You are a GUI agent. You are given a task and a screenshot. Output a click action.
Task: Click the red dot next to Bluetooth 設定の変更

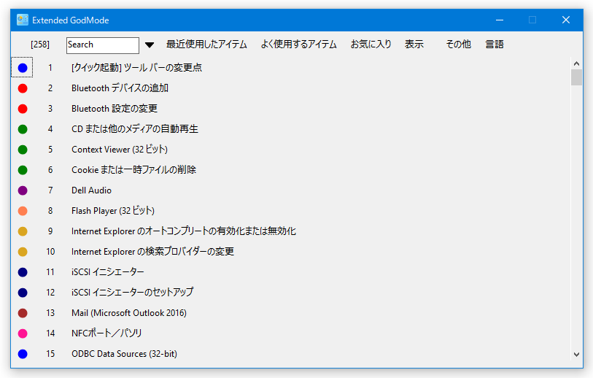[x=23, y=109]
